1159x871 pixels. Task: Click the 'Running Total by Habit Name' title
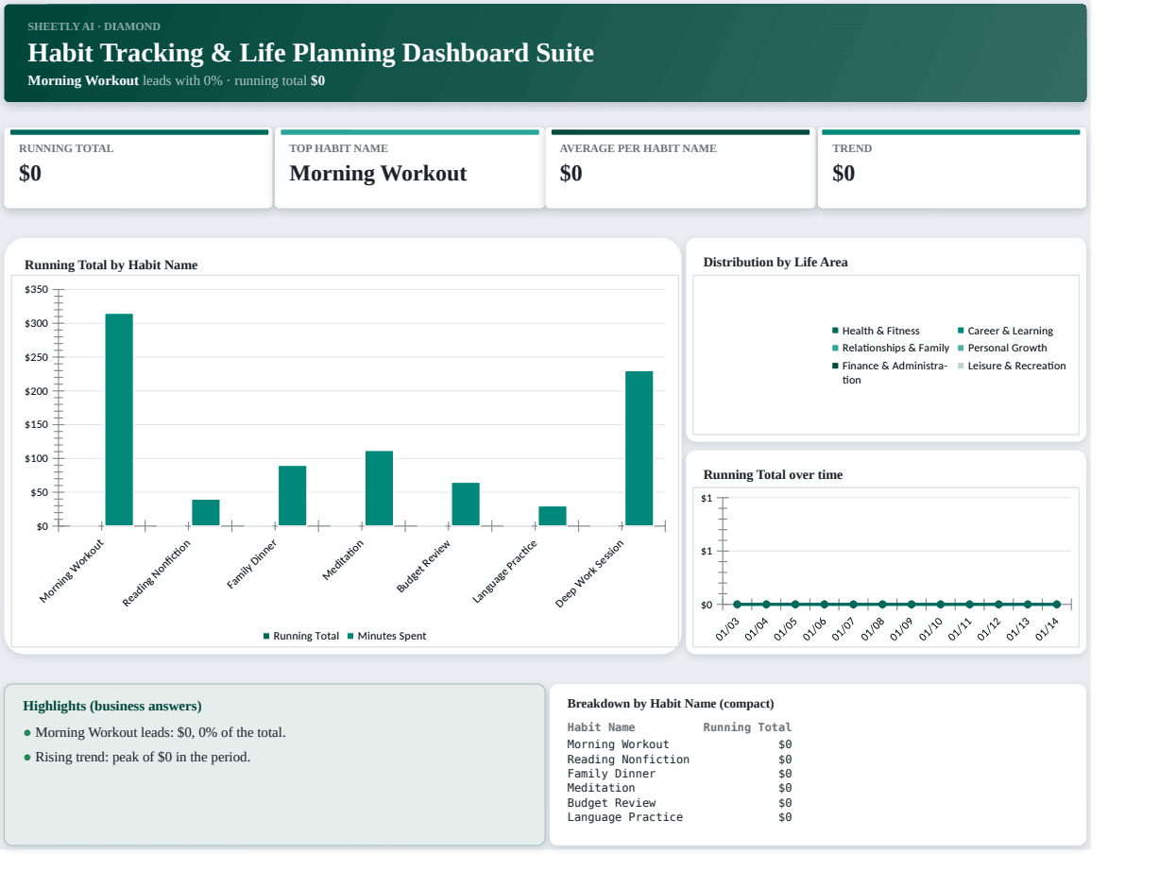[111, 265]
